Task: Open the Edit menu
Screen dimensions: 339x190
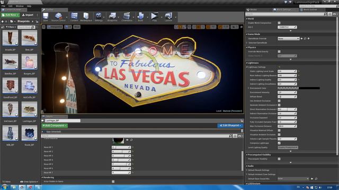Action: pos(11,6)
